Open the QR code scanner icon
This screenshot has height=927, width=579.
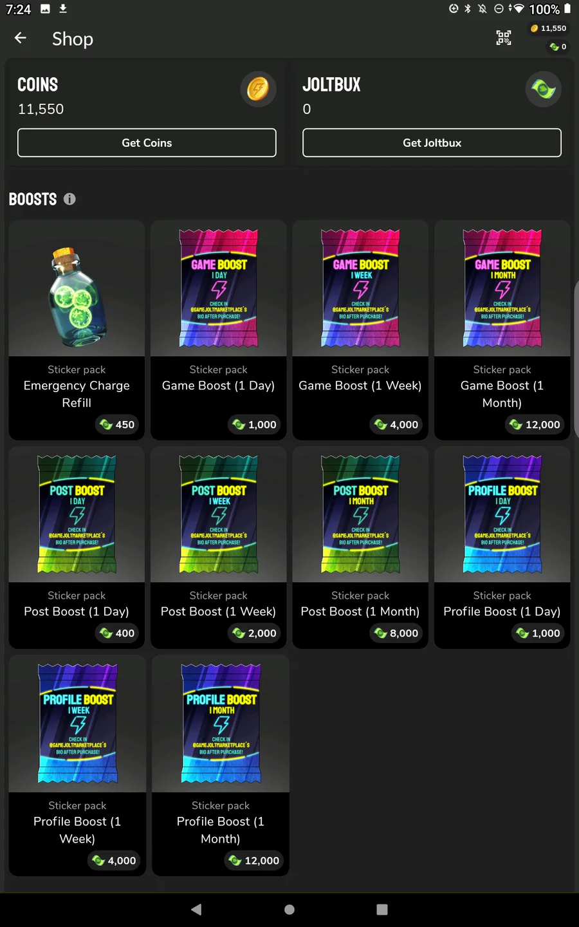coord(504,38)
